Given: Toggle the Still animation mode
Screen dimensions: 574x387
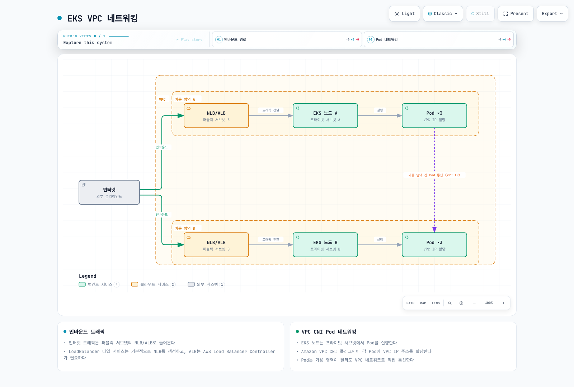Looking at the screenshot, I should point(480,14).
